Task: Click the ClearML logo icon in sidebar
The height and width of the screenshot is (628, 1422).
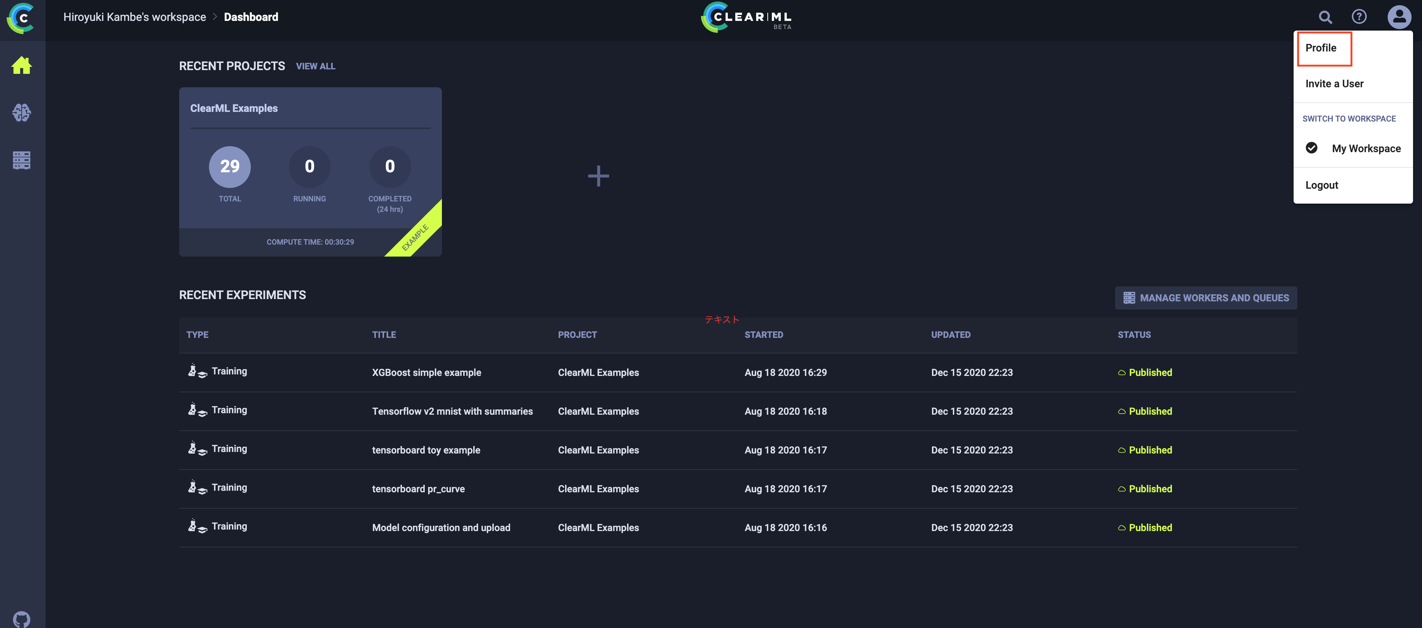Action: click(x=21, y=18)
